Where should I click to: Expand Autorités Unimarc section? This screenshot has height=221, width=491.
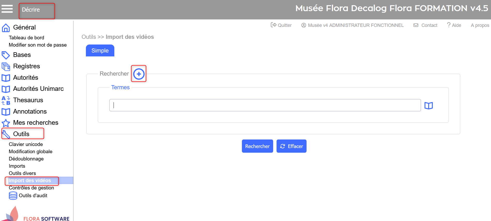pos(38,89)
